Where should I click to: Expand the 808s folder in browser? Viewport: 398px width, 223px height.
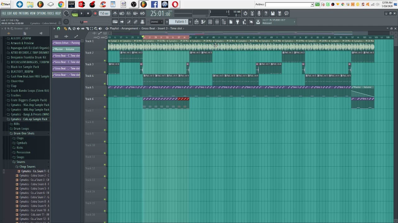[16, 124]
